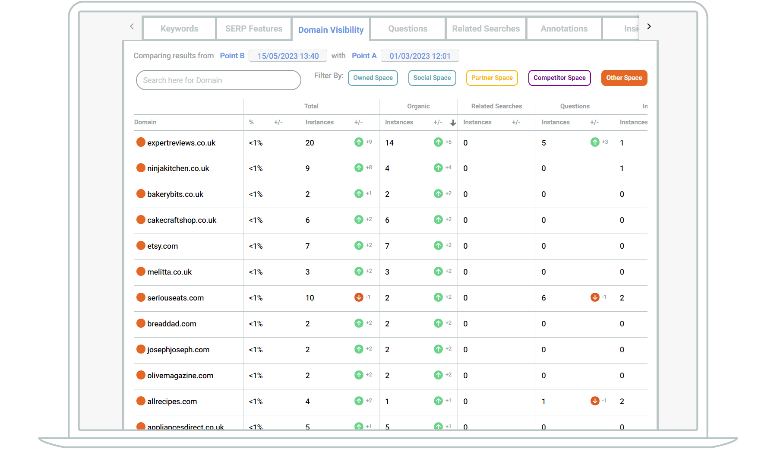This screenshot has width=777, height=449.
Task: Click green up arrow in expertreviews Questions column
Action: click(x=595, y=142)
